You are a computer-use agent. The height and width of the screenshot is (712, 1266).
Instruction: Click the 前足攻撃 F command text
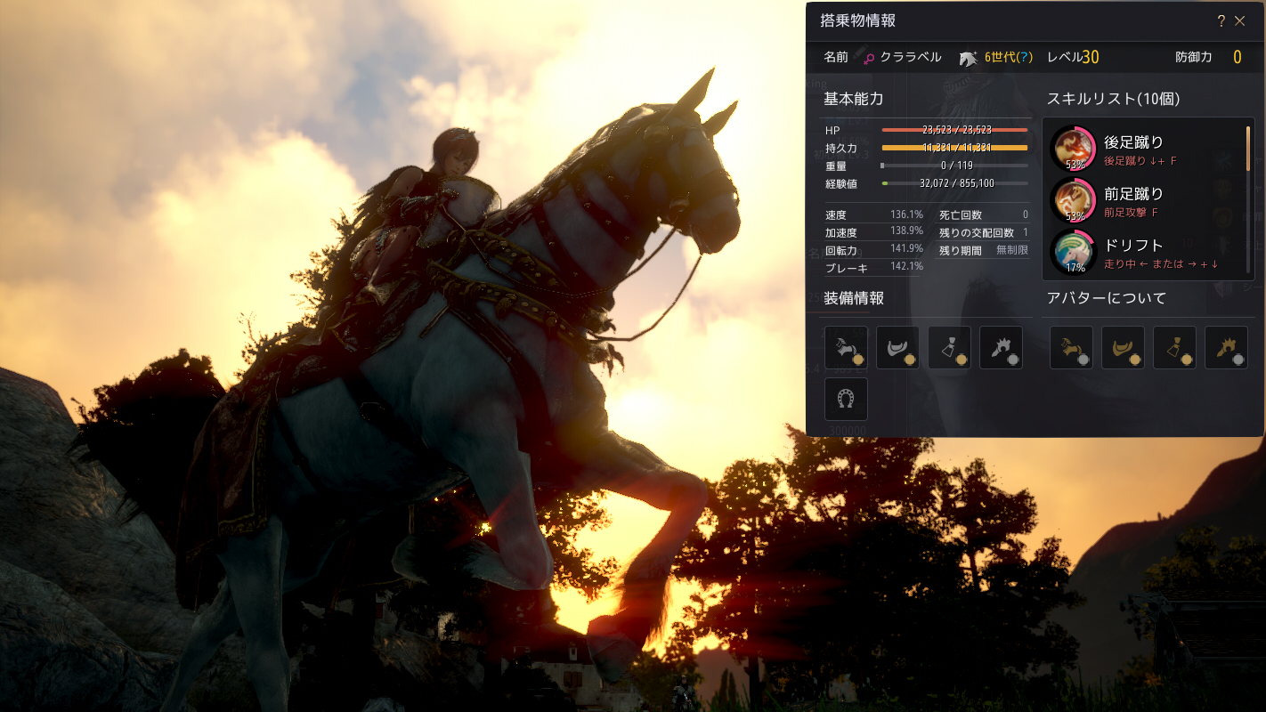coord(1131,213)
